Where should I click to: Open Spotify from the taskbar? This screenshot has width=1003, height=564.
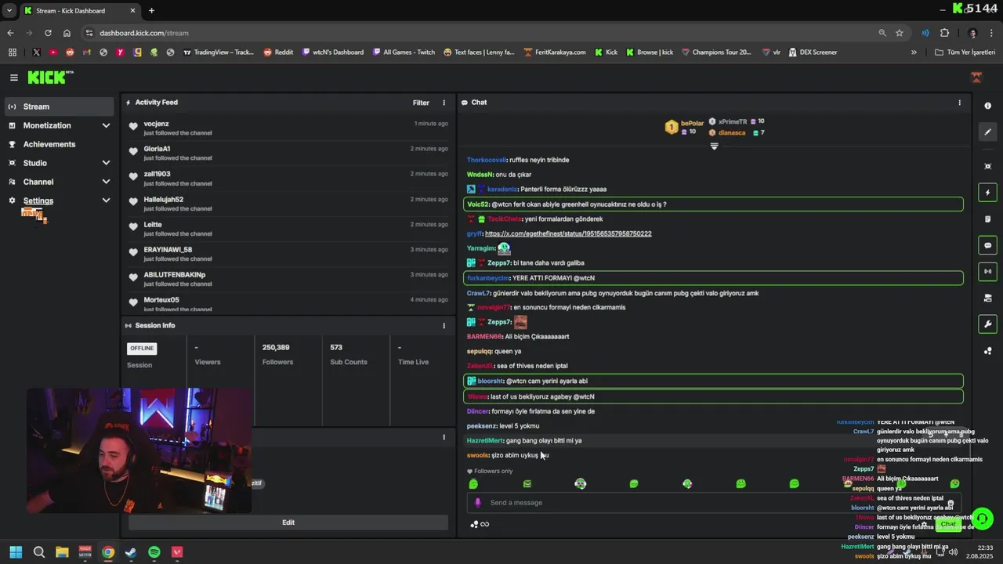(154, 552)
